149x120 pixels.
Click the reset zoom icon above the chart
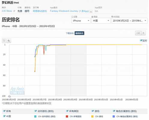(x=4, y=41)
